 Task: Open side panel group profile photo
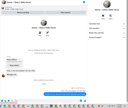click(107, 4)
